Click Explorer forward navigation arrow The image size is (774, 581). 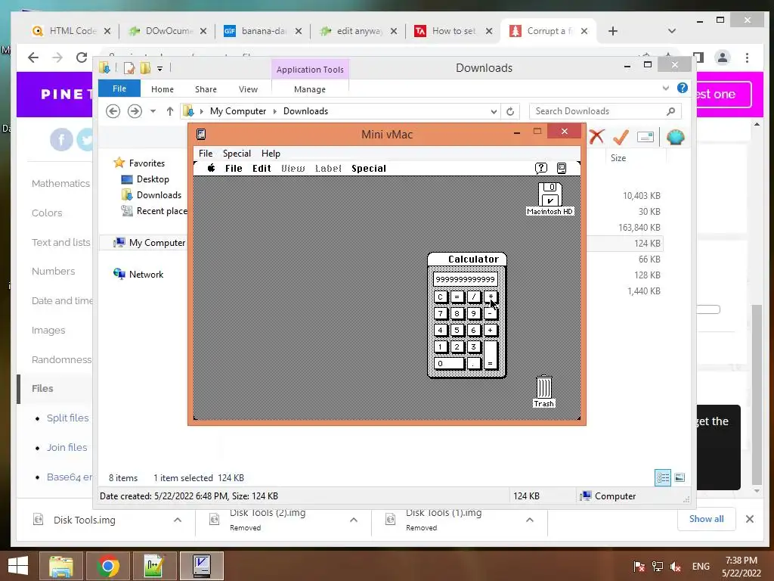point(135,111)
